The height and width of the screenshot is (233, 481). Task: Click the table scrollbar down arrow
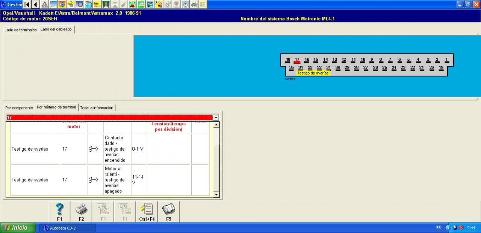(216, 194)
